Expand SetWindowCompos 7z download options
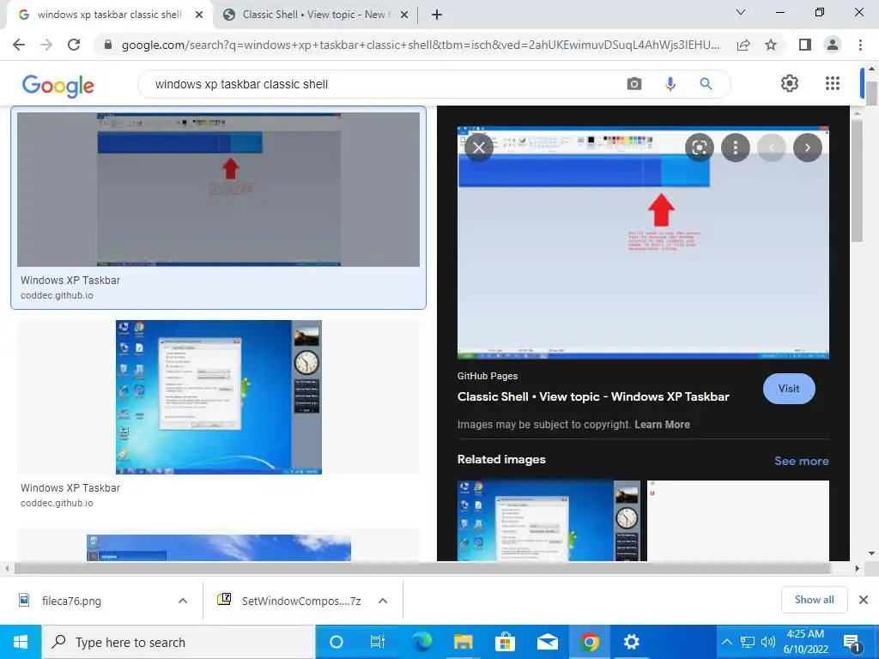The height and width of the screenshot is (659, 879). pyautogui.click(x=383, y=601)
